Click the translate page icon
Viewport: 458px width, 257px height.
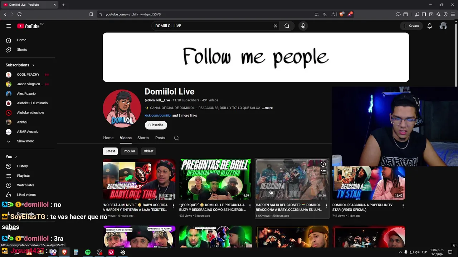click(x=325, y=14)
